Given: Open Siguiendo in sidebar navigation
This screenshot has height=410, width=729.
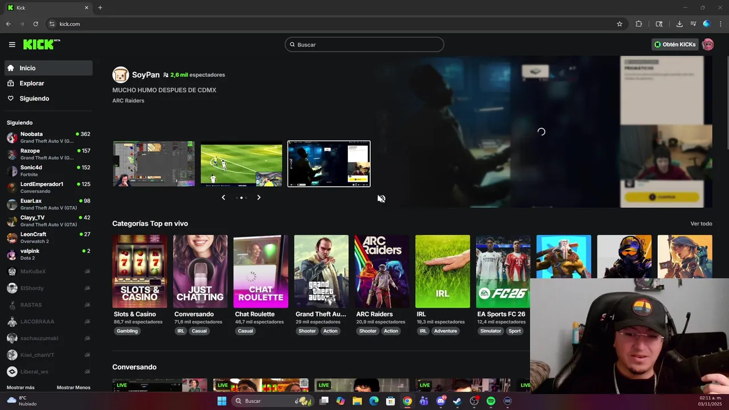Looking at the screenshot, I should click(48, 99).
